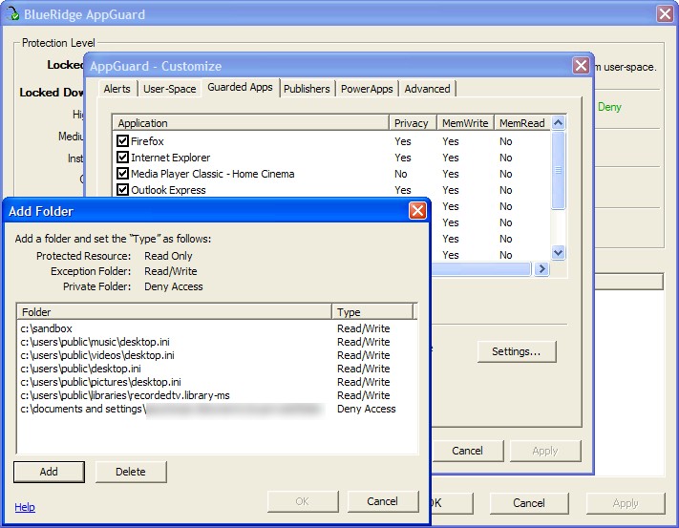Click the green Deny text in main window
The image size is (679, 528).
pyautogui.click(x=609, y=107)
